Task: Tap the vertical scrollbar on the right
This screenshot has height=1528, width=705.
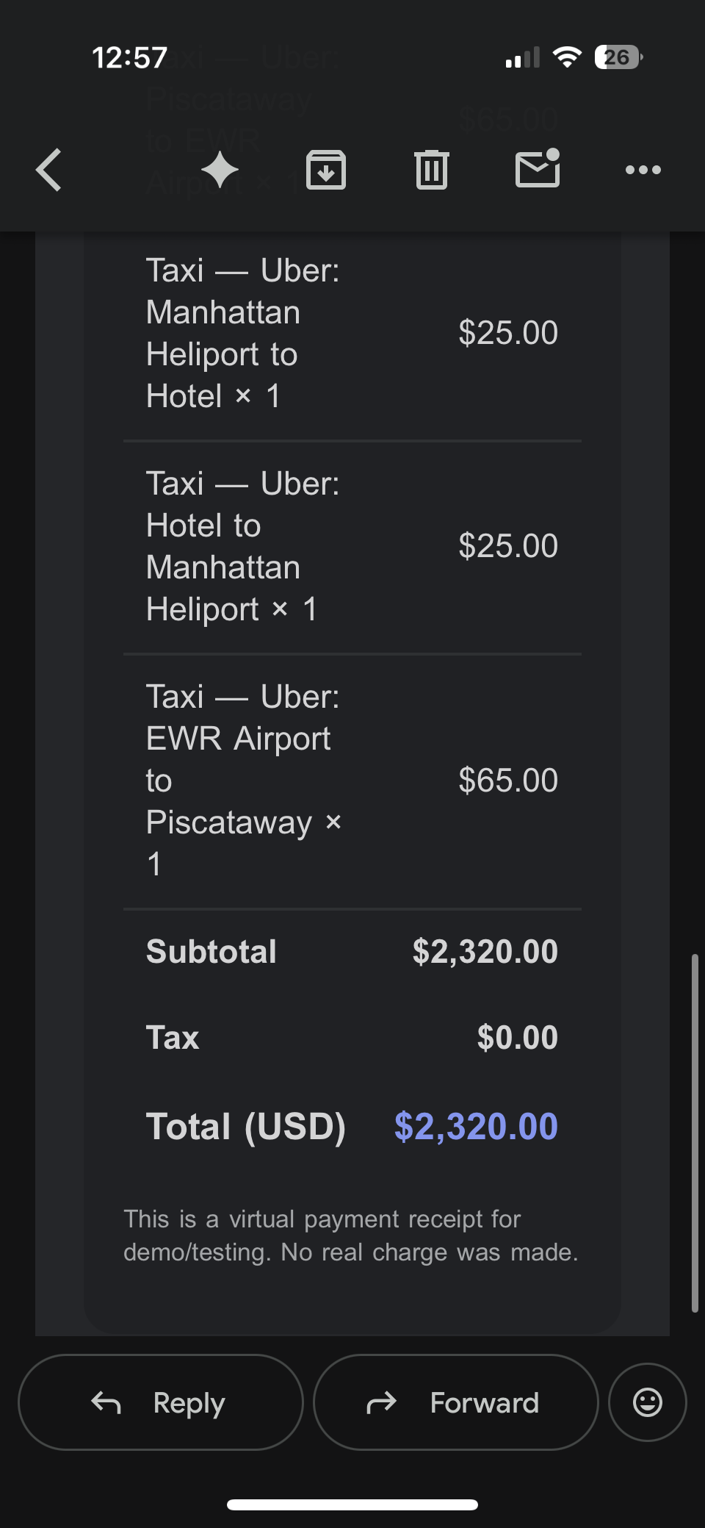Action: point(694,1133)
